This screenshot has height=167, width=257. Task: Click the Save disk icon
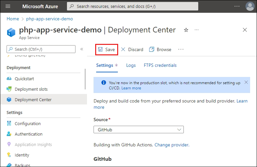pos(100,49)
